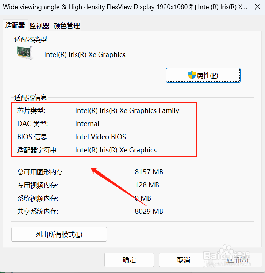
Task: Click 列出所有模式(L) button
Action: [x=59, y=234]
